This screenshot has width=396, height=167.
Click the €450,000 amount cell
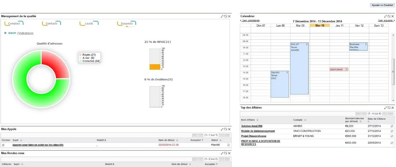[350, 143]
